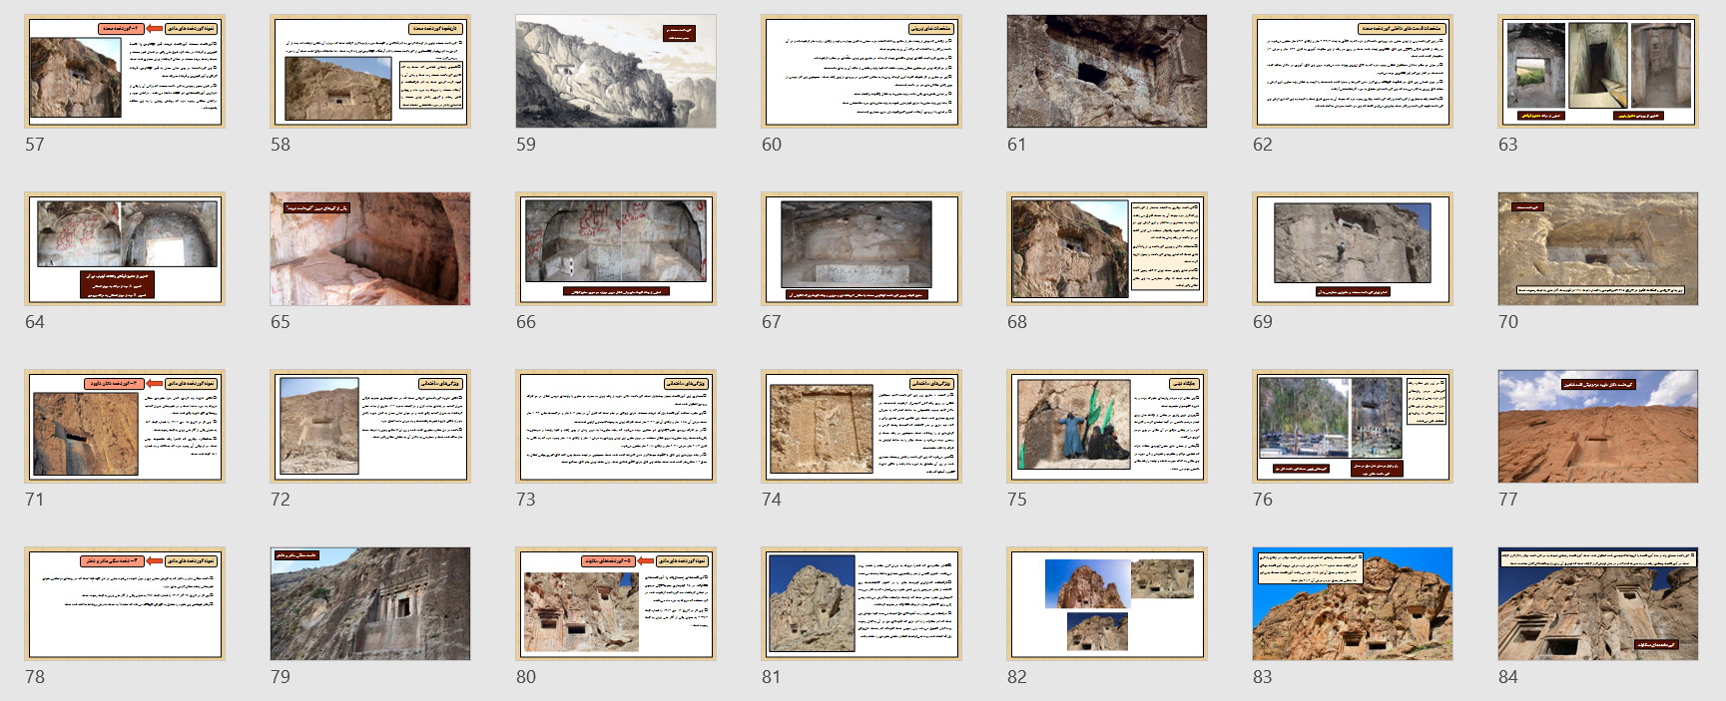Select slide 77 red cliff under blue sky
The width and height of the screenshot is (1726, 701).
point(1597,426)
